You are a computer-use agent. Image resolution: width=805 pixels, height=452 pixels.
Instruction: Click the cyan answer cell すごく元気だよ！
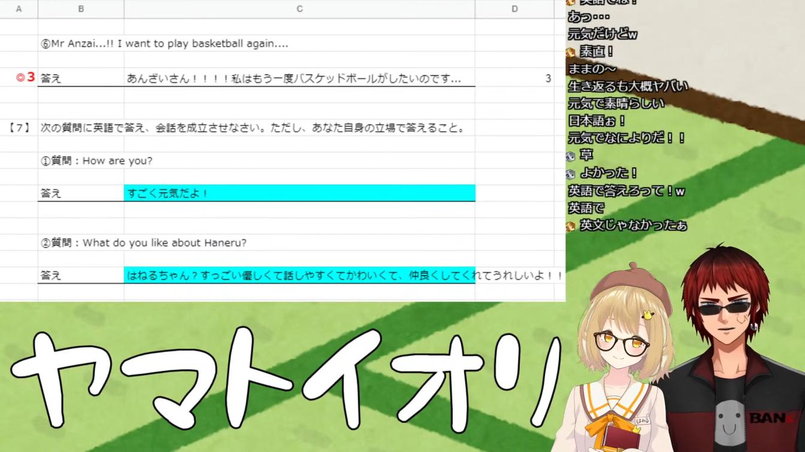click(299, 193)
